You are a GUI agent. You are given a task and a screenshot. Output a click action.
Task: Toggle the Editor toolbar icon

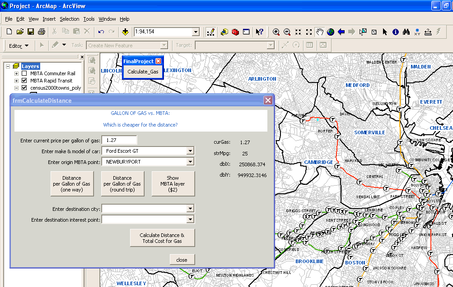(x=211, y=32)
